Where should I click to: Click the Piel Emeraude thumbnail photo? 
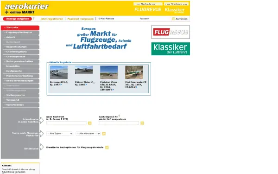[134, 72]
